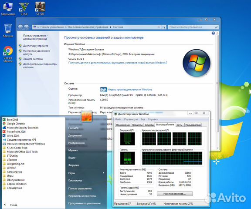Viewport: 251px width, 209px height.
Task: Open the Google Chrome desktop shortcut
Action: coord(8,54)
